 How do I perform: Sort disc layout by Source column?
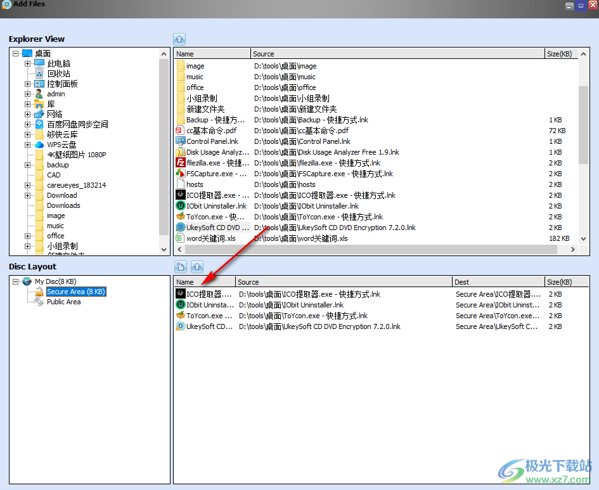[x=344, y=282]
